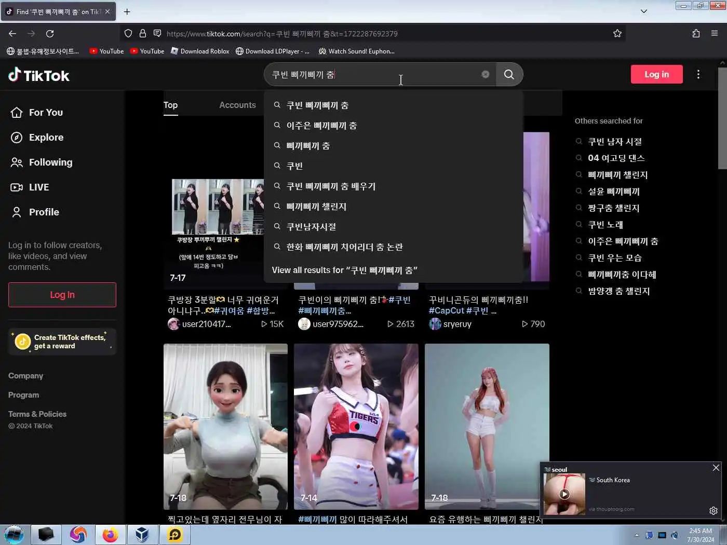Click the TikTok logo

(39, 75)
